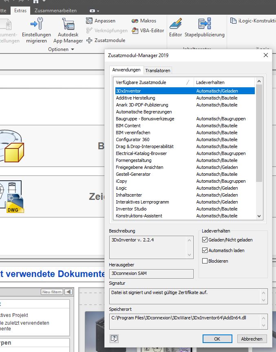Click the yellow cube Bauteil icon
Screen dimensions: 276x352
[14, 153]
